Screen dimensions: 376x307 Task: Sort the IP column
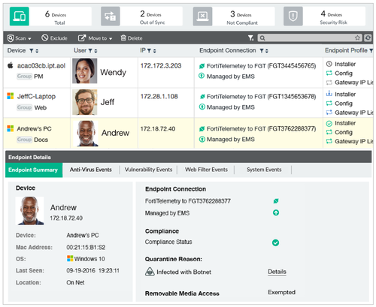coord(154,51)
